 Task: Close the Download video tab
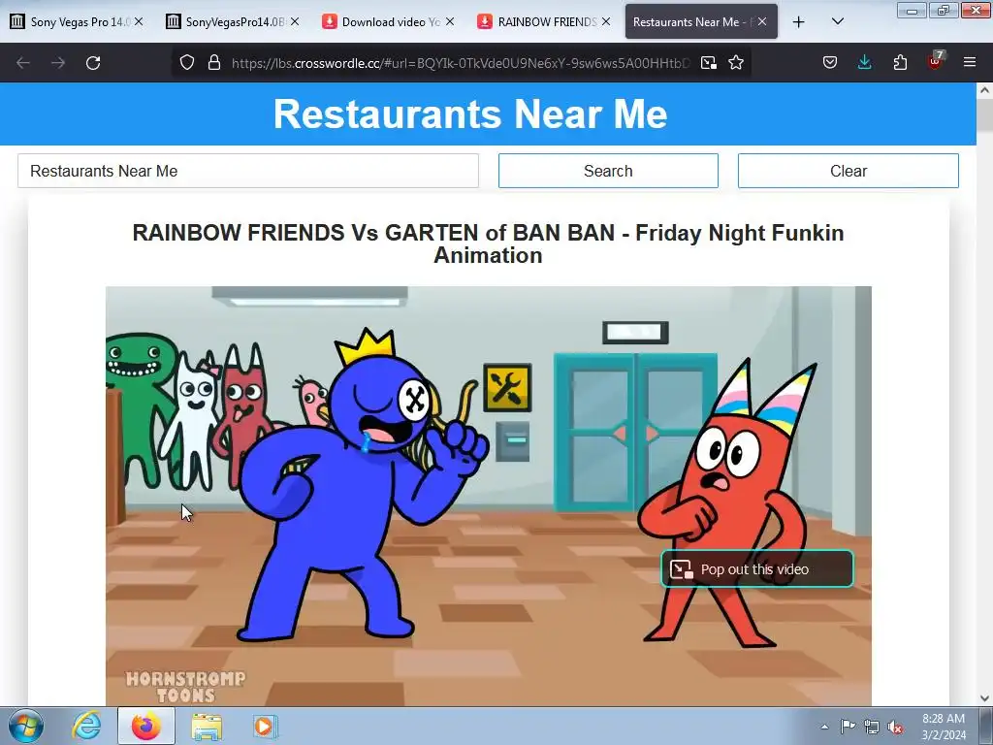click(450, 22)
